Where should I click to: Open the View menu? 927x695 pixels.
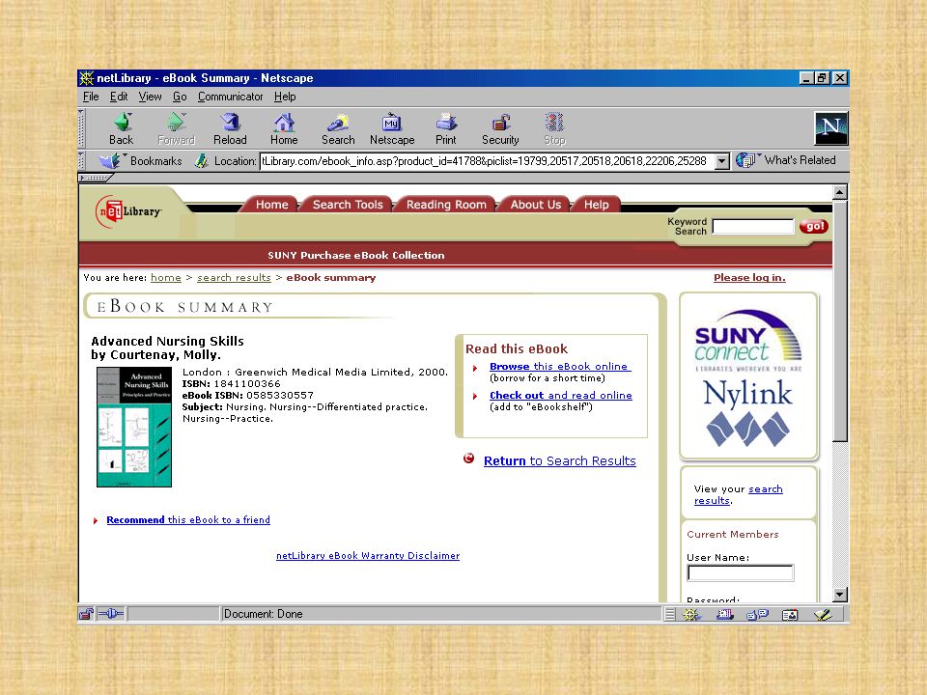(151, 97)
